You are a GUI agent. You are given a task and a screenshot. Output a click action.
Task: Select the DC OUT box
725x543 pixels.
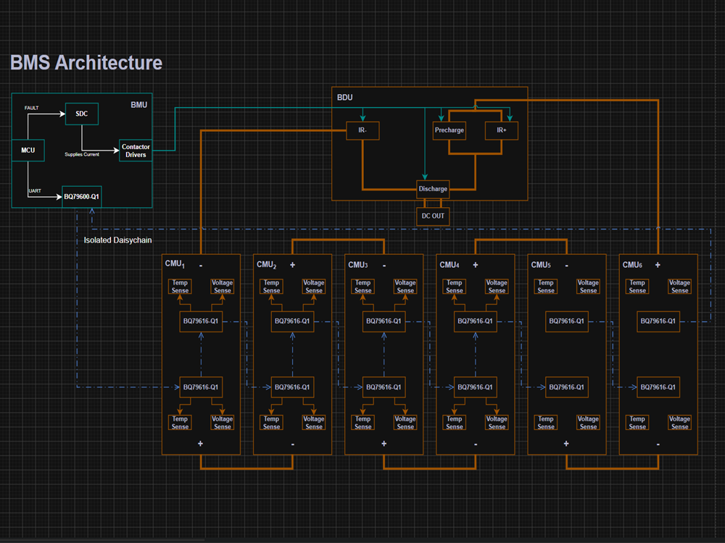[x=433, y=216]
